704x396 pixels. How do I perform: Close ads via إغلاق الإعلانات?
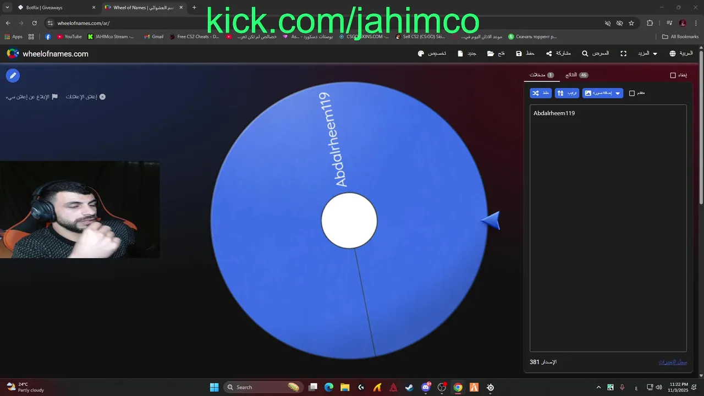coord(86,97)
